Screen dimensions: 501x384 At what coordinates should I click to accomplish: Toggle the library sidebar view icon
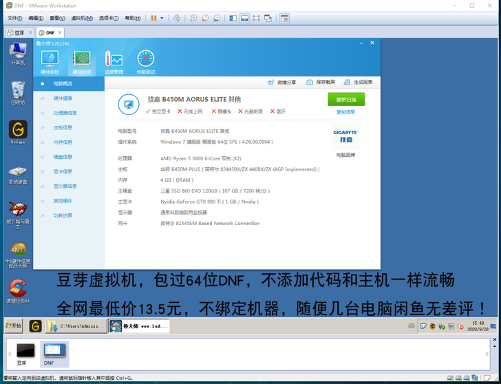[x=233, y=18]
